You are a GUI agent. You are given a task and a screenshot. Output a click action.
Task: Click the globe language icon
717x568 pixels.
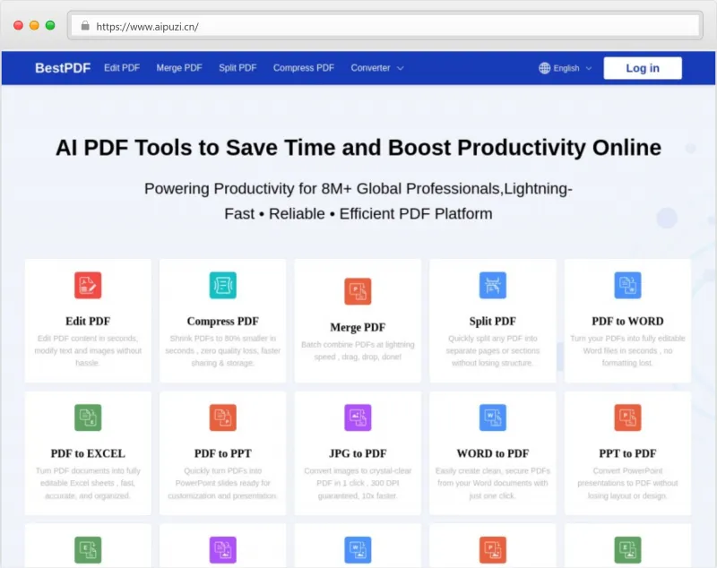point(544,68)
